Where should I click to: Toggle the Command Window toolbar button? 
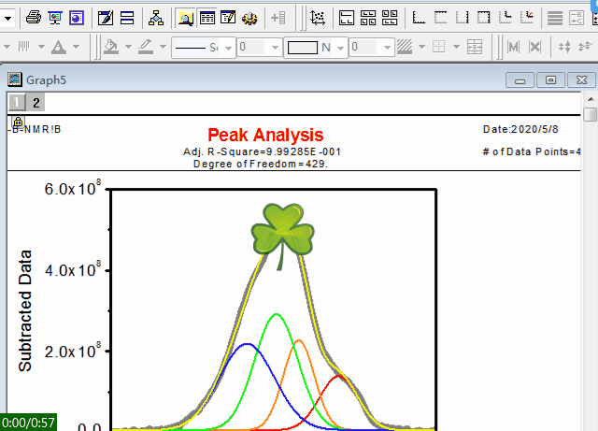tap(227, 17)
